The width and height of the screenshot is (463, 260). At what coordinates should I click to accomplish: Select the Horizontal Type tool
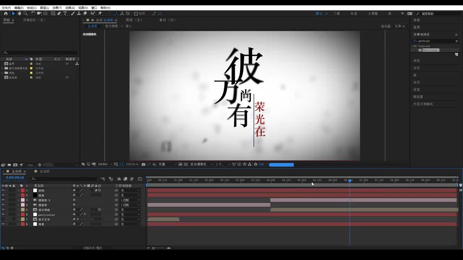pyautogui.click(x=65, y=13)
